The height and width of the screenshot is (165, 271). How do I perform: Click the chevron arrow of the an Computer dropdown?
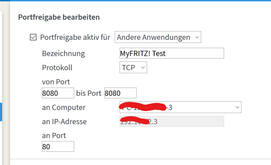click(237, 107)
